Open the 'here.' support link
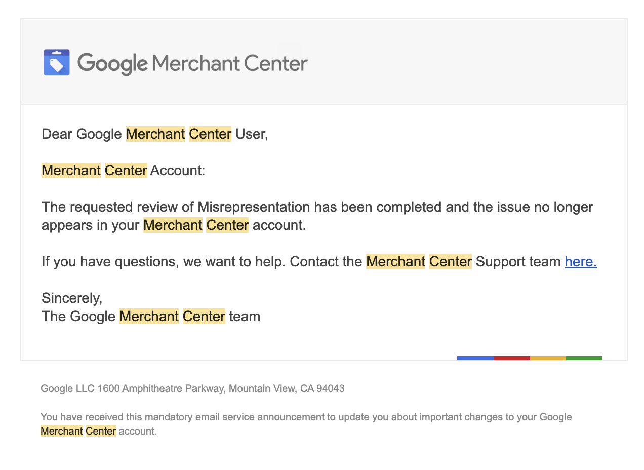Image resolution: width=644 pixels, height=470 pixels. pos(581,261)
